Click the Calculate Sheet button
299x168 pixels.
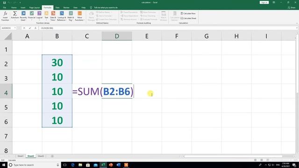pos(188,18)
